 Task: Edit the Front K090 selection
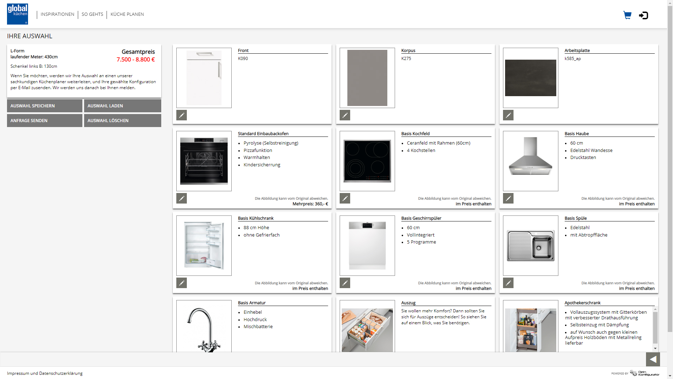coord(182,115)
